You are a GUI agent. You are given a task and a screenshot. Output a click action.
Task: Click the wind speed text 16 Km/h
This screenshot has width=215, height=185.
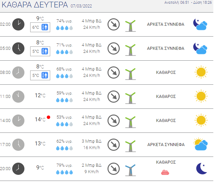[92, 148]
